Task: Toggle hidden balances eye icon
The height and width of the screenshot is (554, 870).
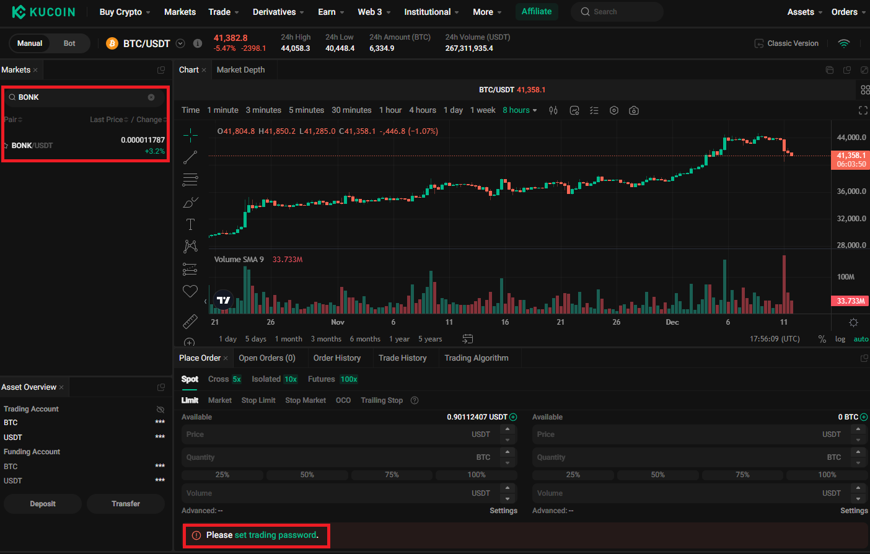Action: click(x=160, y=410)
